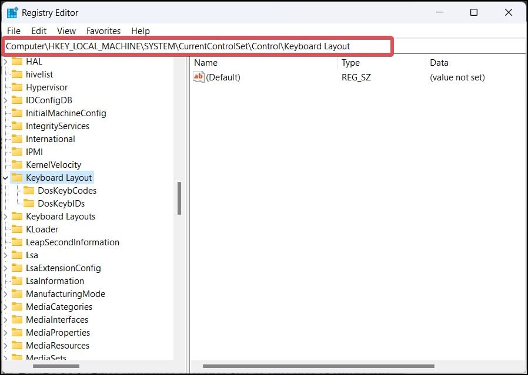Select the ManufacturingMode folder icon

17,293
